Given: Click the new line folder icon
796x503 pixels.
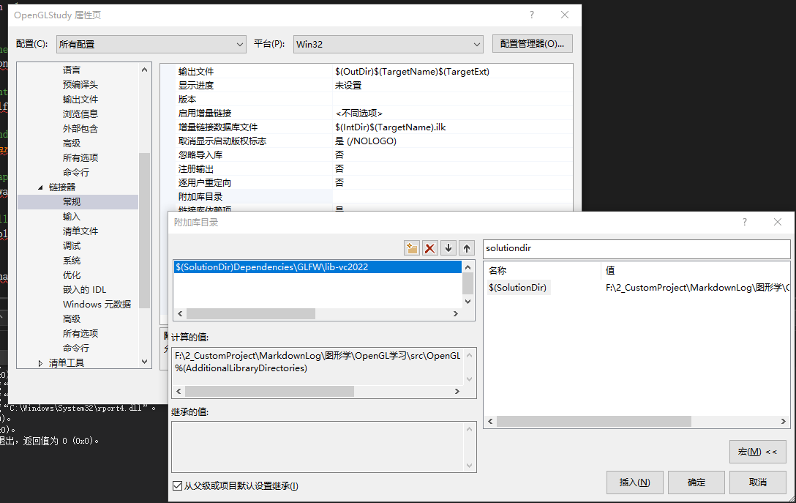Looking at the screenshot, I should coord(412,248).
